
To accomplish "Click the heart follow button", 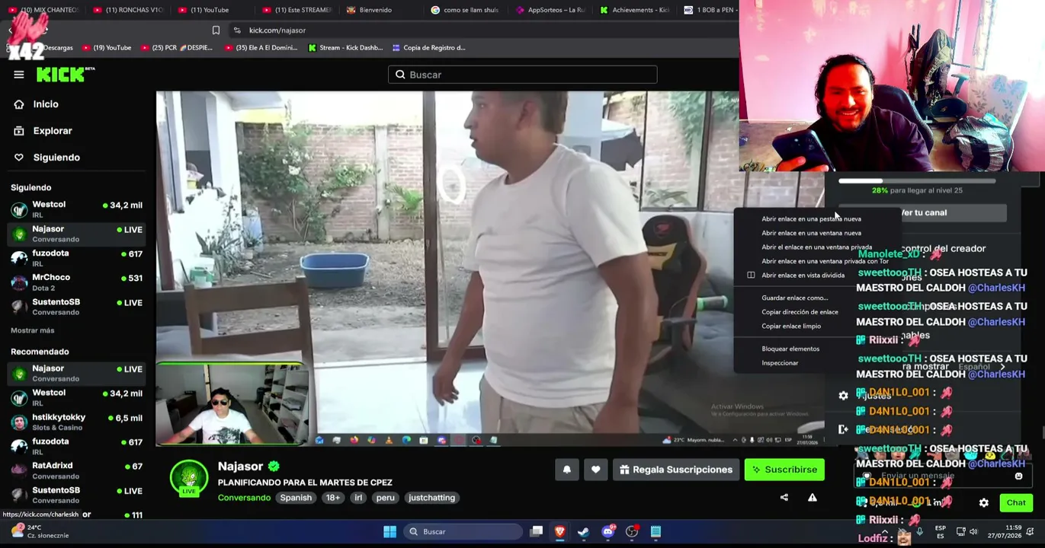I will [x=595, y=470].
